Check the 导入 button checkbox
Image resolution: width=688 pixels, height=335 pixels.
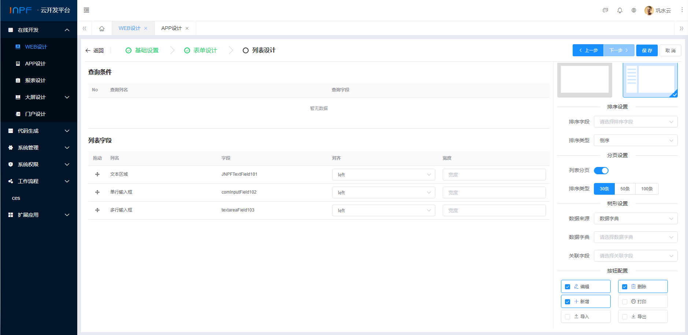pos(568,317)
